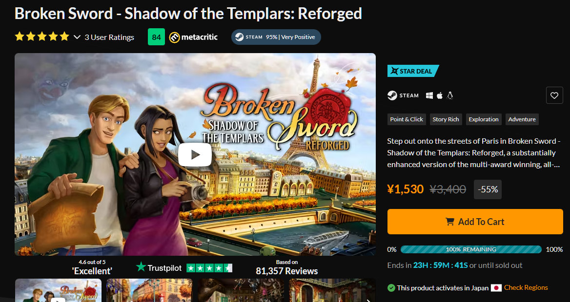
Task: Open the Exploration genre tag
Action: pyautogui.click(x=484, y=119)
